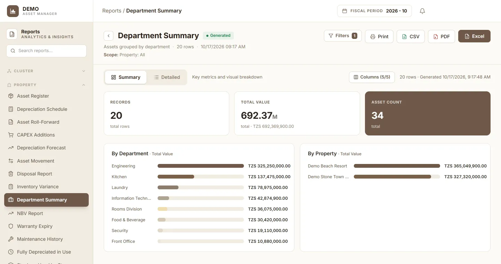Print the report
Screen dimensions: 501x264
pos(379,36)
